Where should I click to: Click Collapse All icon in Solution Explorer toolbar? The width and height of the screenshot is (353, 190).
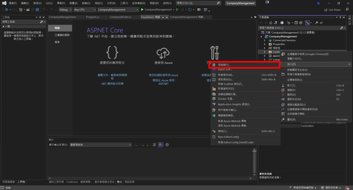[296, 23]
